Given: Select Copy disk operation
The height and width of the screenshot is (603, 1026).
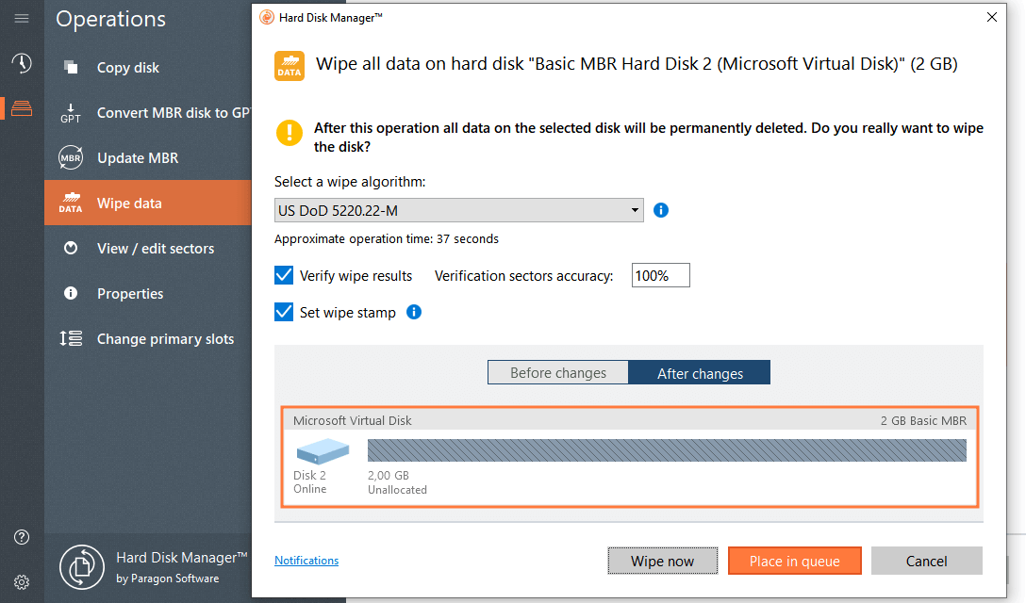Looking at the screenshot, I should tap(148, 67).
